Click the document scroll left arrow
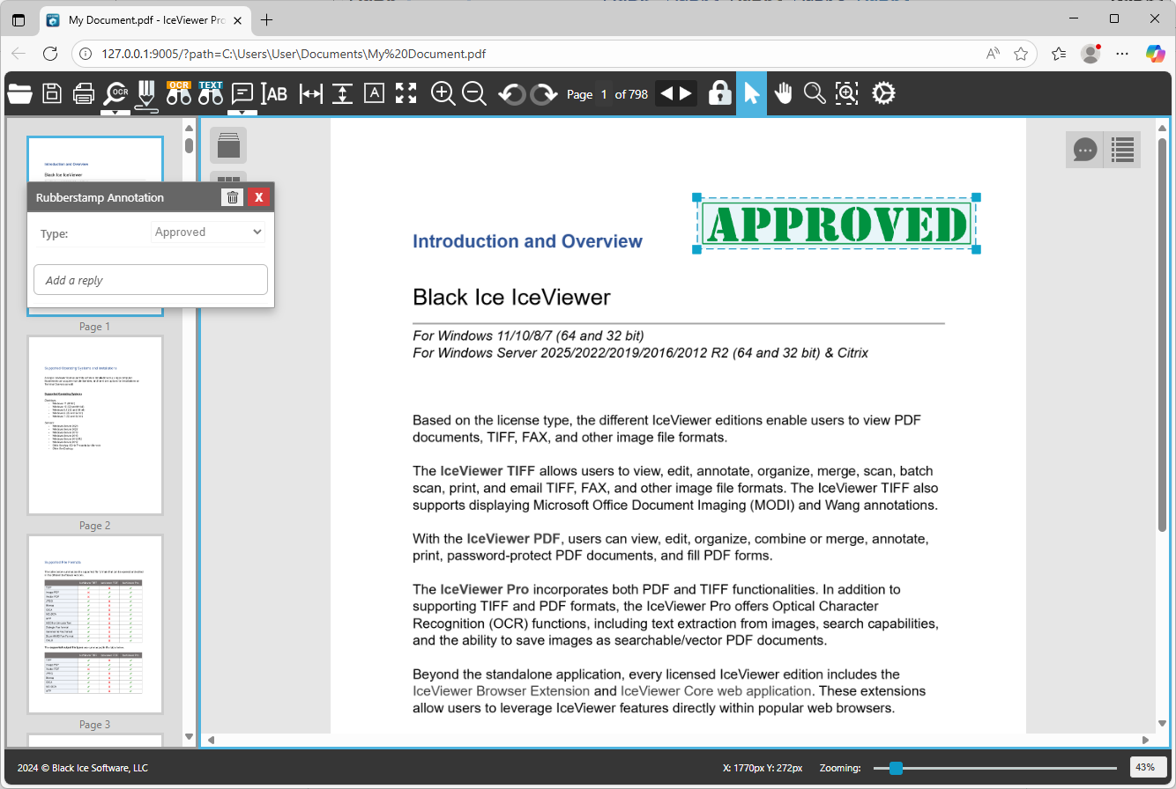This screenshot has width=1176, height=789. 210,740
